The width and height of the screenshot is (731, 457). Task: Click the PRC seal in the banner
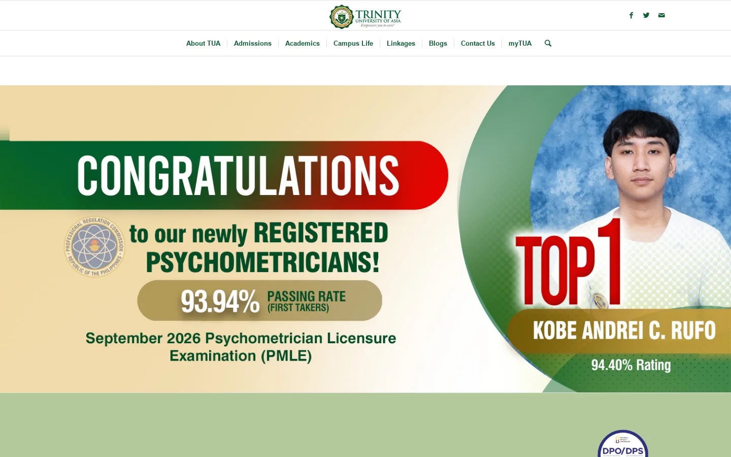pos(95,247)
